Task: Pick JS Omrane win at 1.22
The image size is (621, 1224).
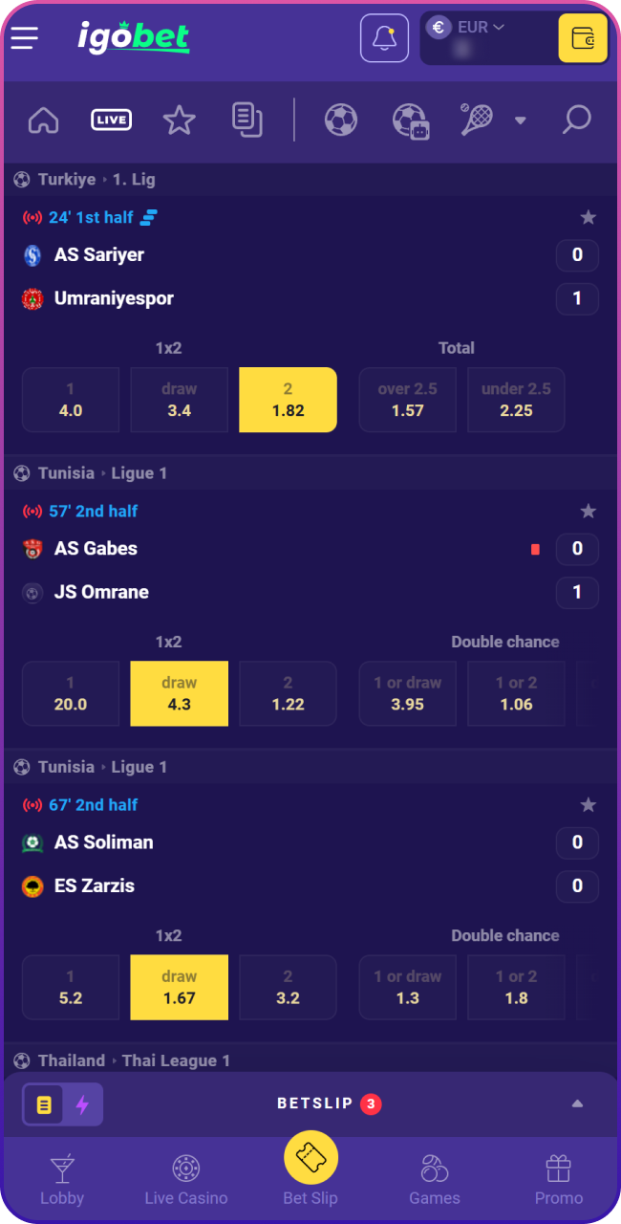Action: (288, 693)
